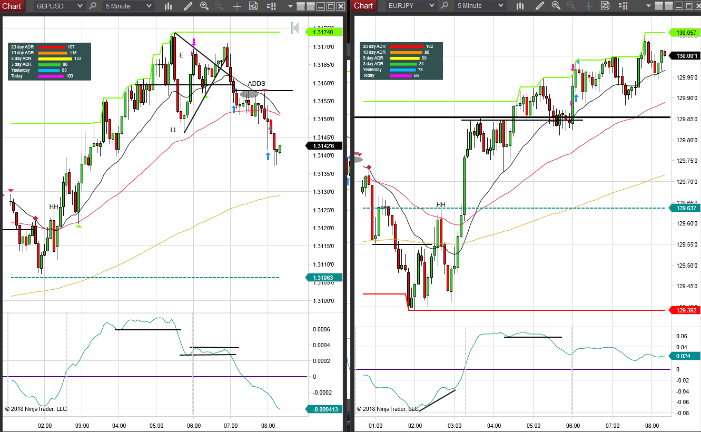Expand toolbar arrow menu in GBPUSD chart
701x432 pixels.
[289, 6]
